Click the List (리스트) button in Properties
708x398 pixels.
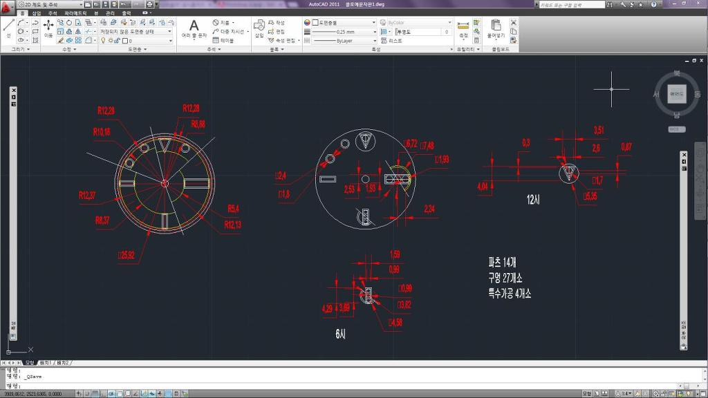point(391,41)
